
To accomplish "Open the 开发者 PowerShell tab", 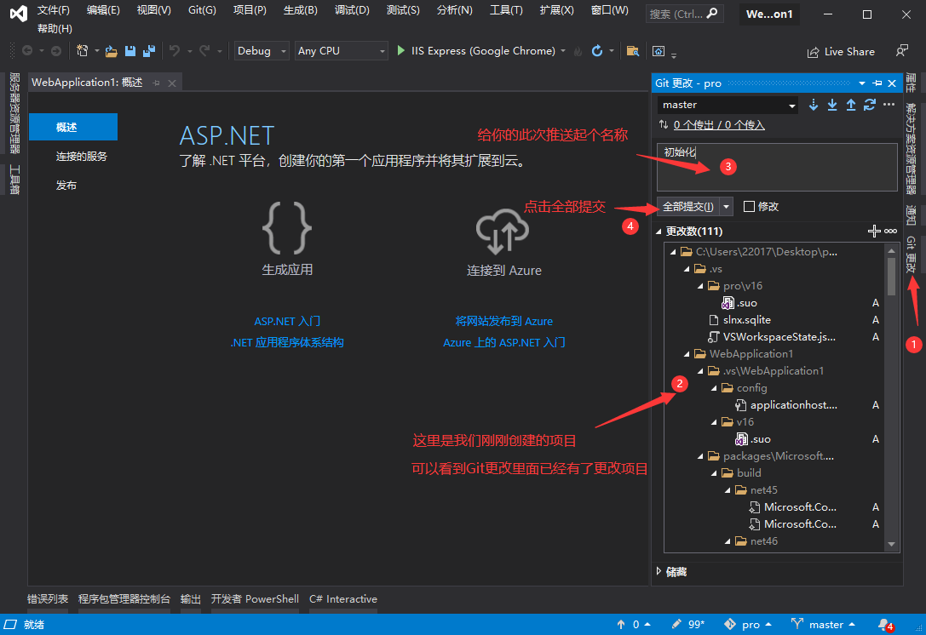I will [x=255, y=599].
